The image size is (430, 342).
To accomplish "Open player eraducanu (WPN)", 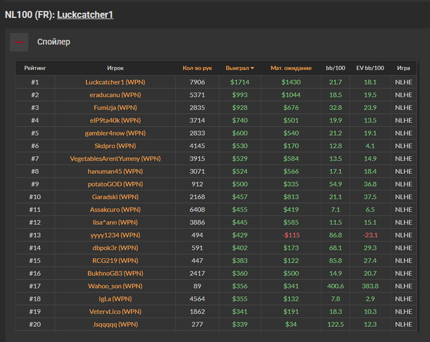I will 115,95.
